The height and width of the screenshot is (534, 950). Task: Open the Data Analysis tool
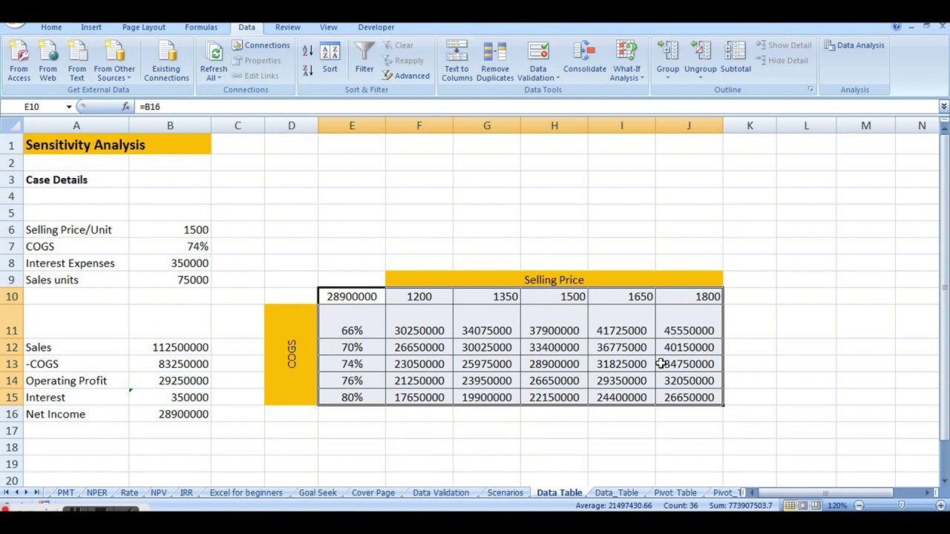click(854, 45)
